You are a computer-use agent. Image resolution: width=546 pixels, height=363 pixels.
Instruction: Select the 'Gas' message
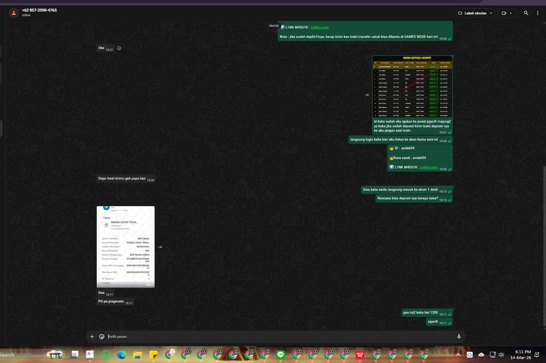[x=105, y=293]
